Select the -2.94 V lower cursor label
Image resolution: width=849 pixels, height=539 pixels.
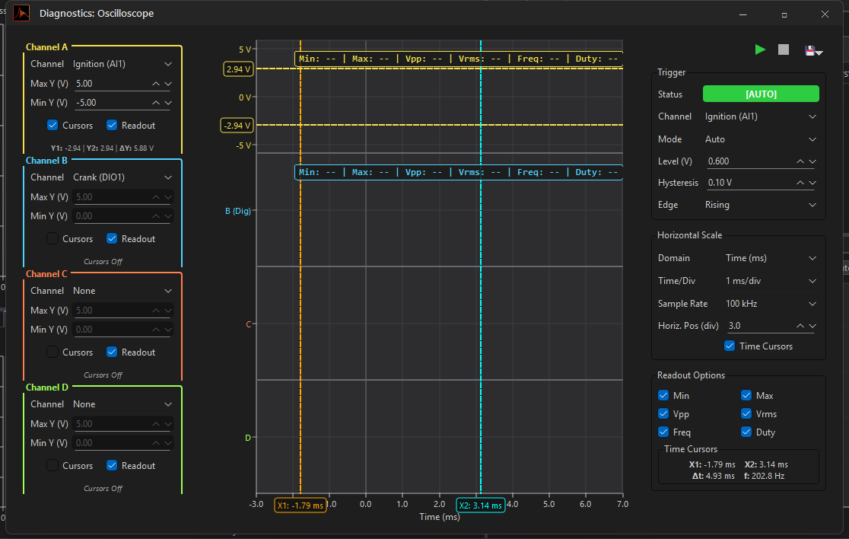click(x=237, y=126)
